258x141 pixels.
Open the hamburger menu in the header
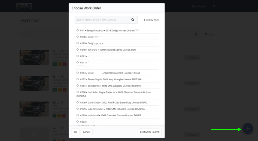(x=214, y=6)
